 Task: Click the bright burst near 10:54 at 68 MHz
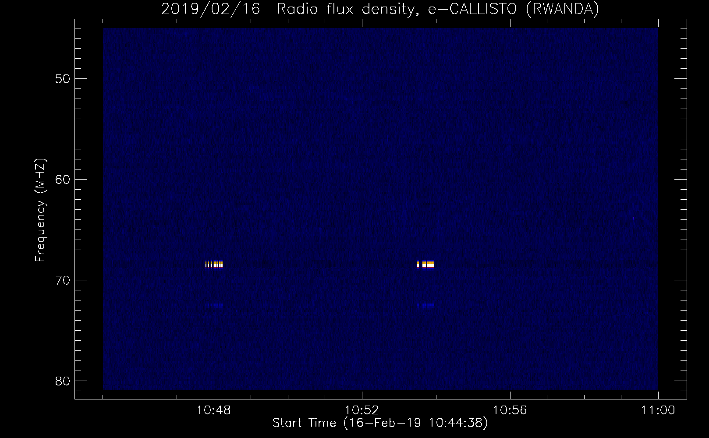425,264
